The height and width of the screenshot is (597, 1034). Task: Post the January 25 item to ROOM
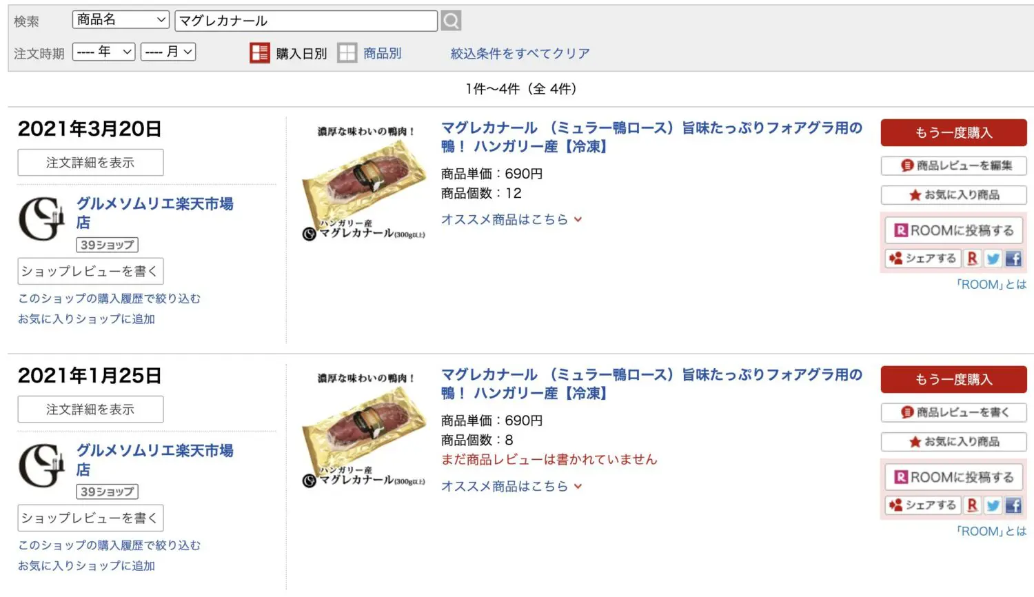coord(953,477)
